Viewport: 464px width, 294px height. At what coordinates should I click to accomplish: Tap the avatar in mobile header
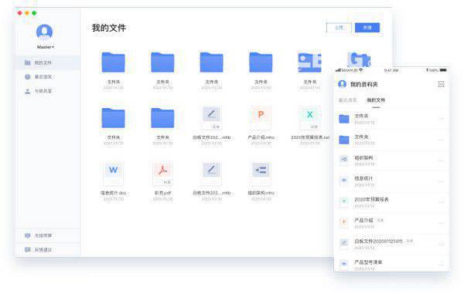[x=343, y=84]
